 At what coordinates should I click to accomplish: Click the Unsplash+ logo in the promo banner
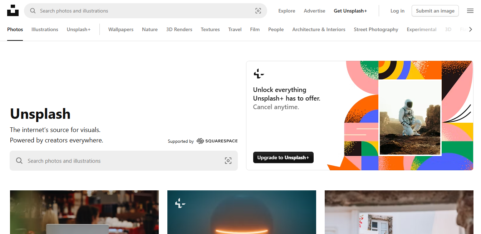tap(259, 74)
